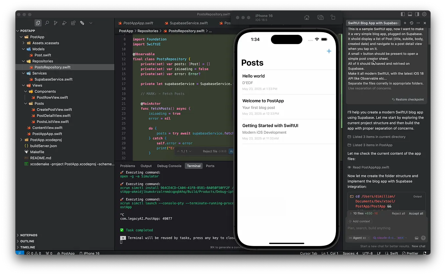The image size is (446, 275).
Task: Toggle the bottom panel visibility
Action: (410, 14)
